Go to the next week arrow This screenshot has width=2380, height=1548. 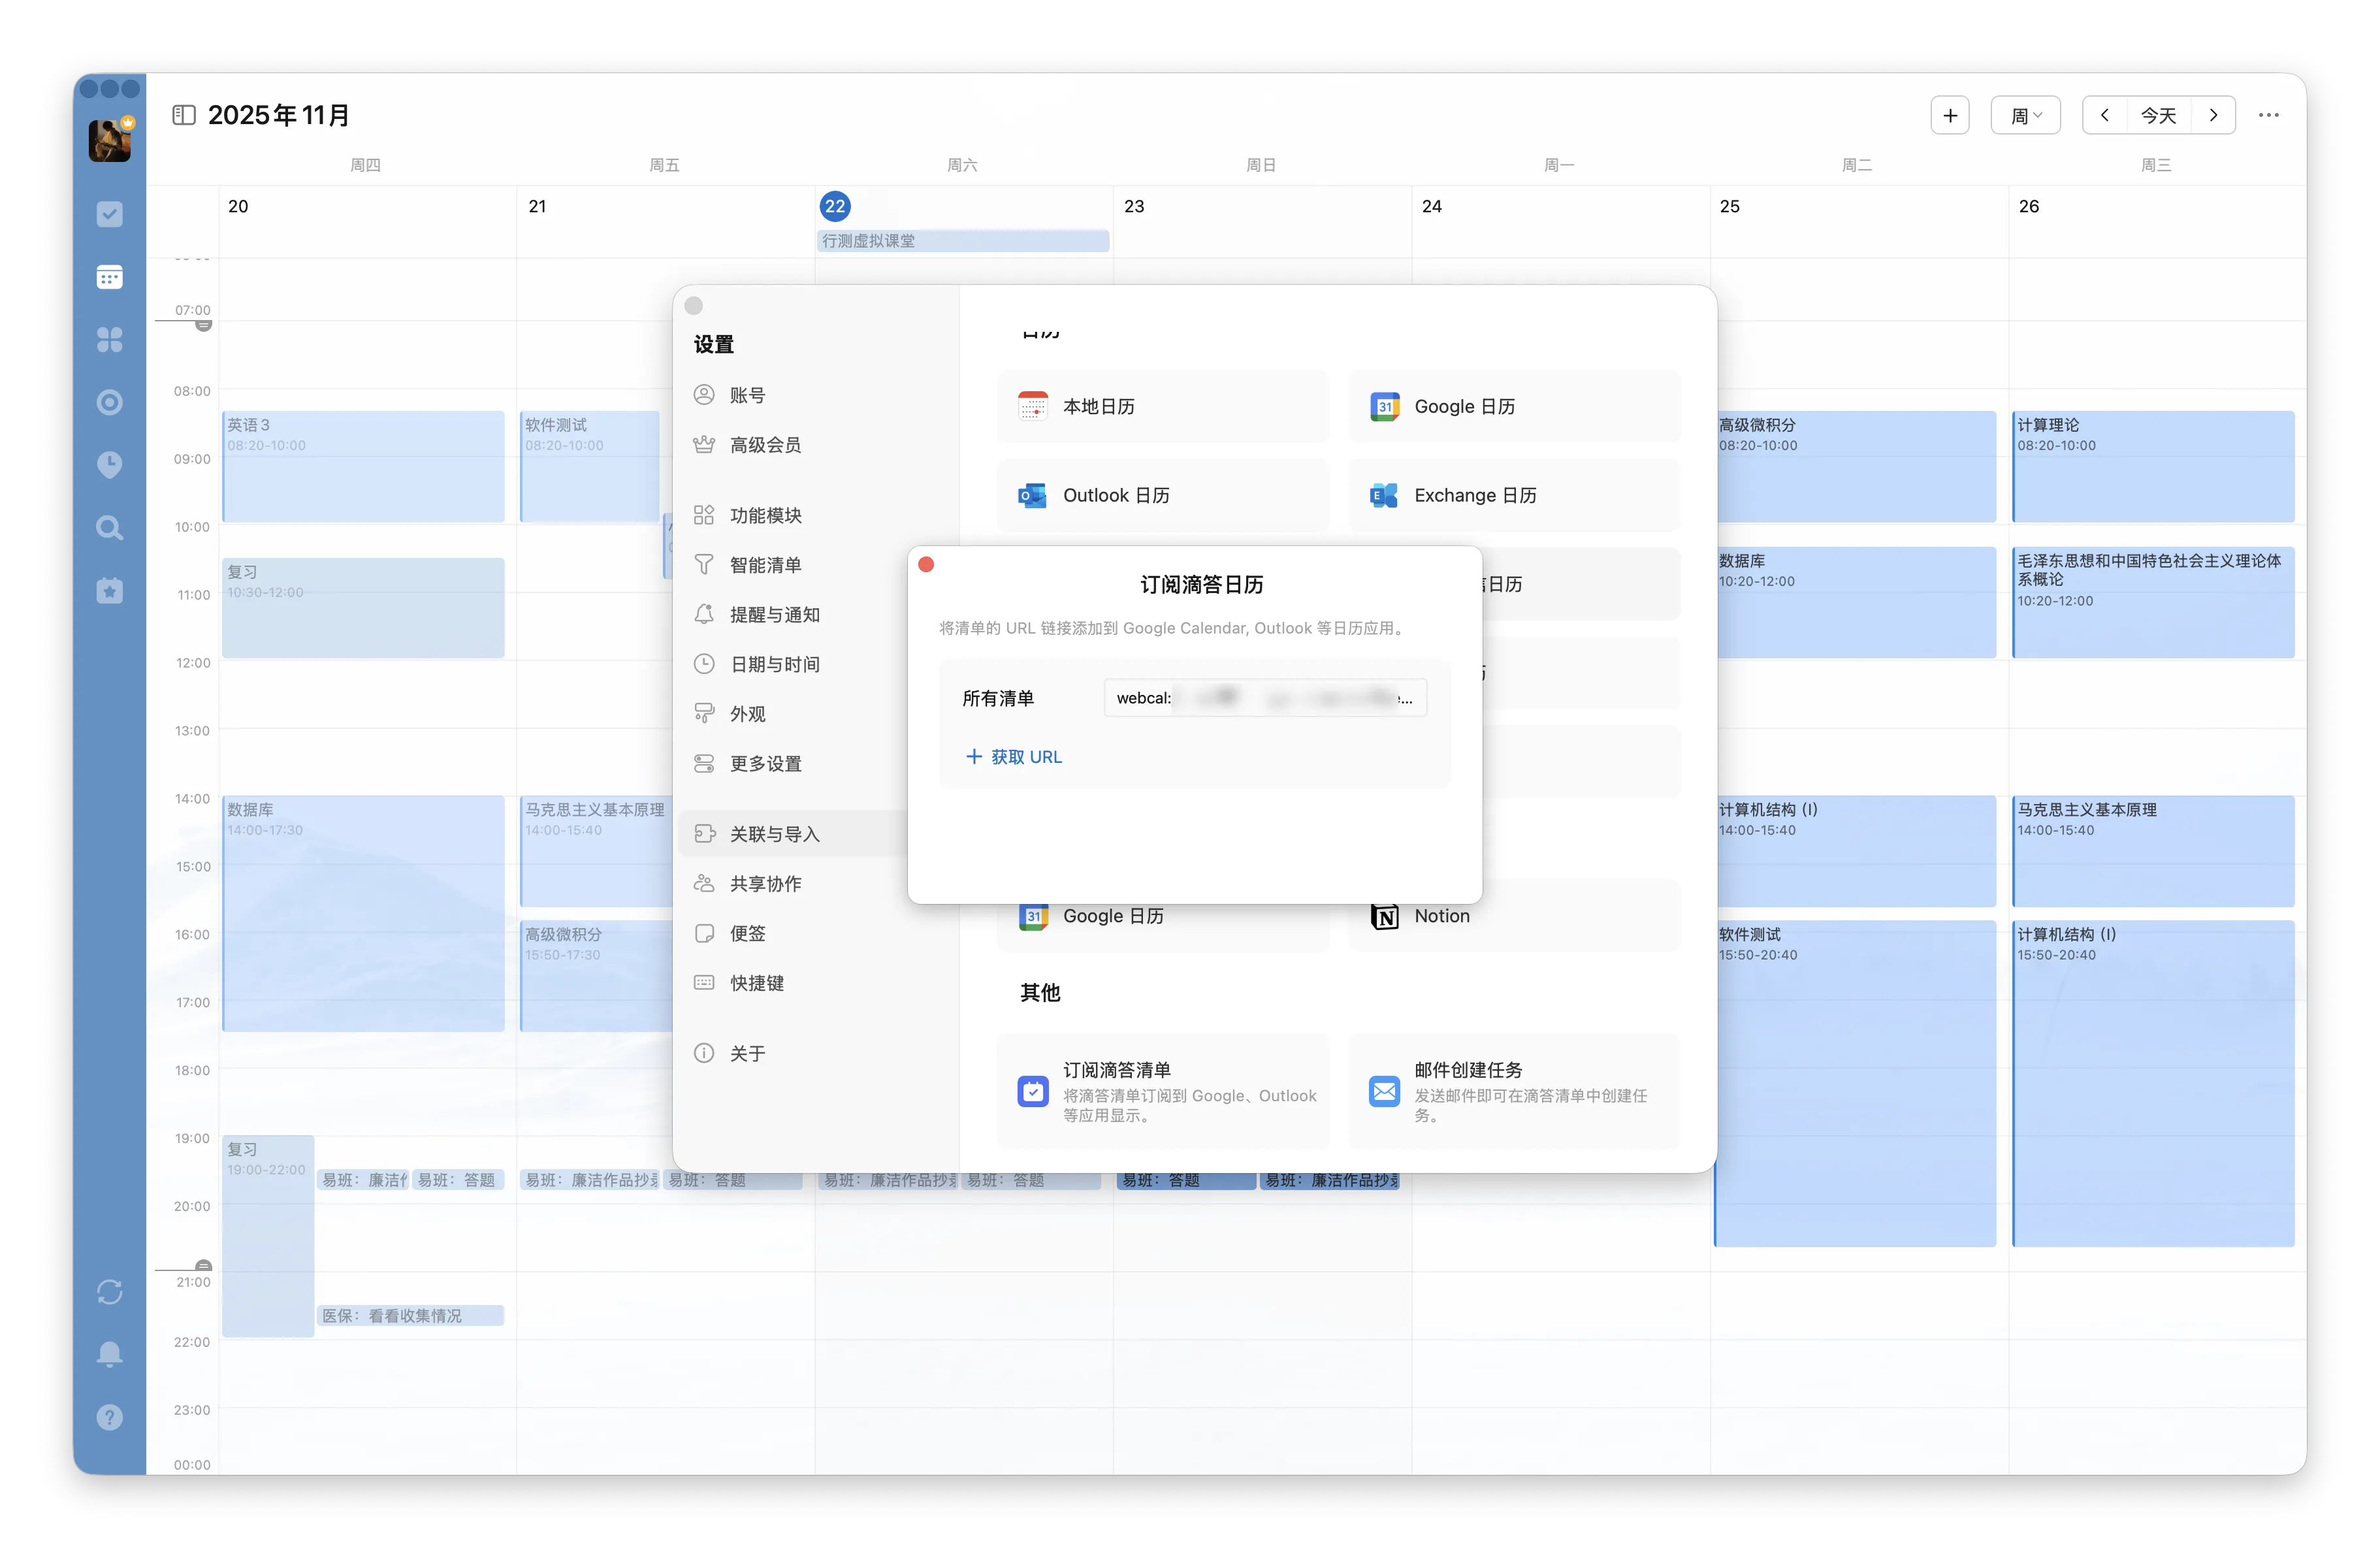(2213, 115)
